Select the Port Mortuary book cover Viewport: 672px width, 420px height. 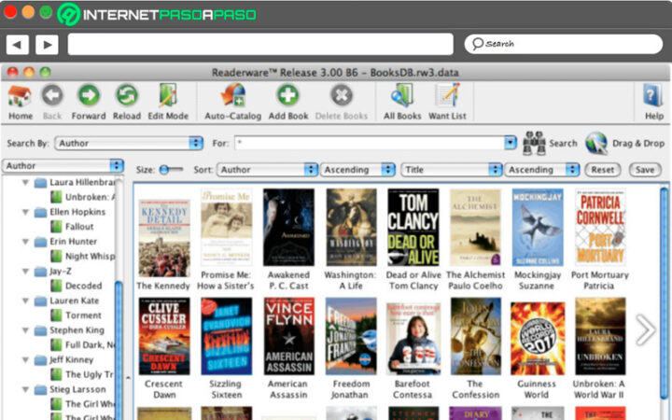tap(600, 227)
